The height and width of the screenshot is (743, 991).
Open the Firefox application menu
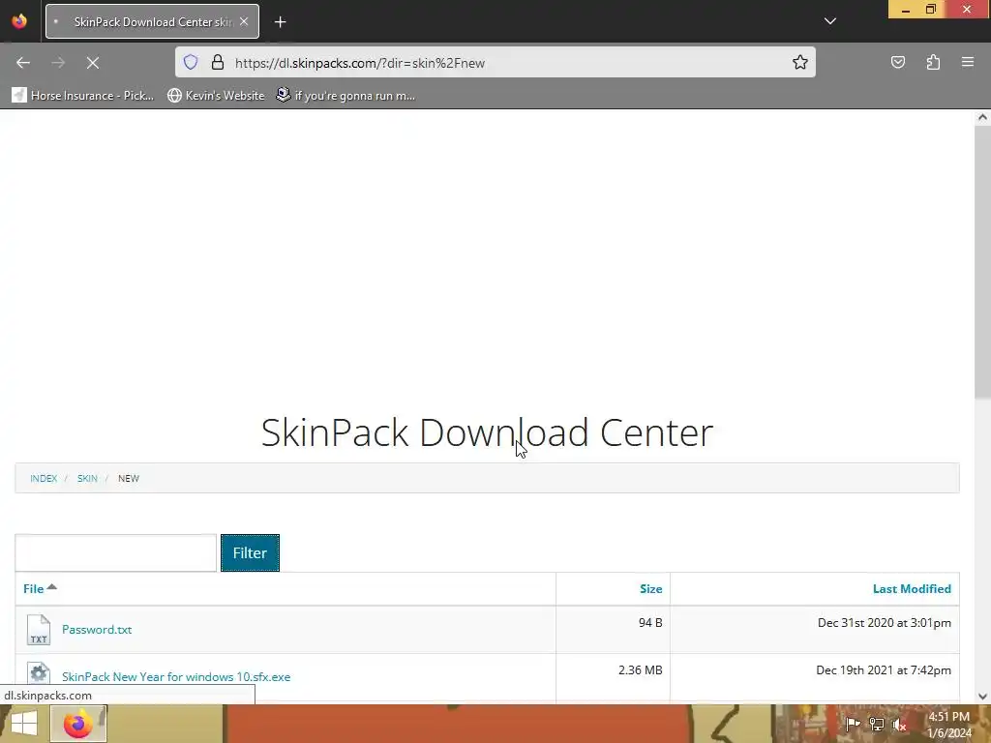(968, 62)
